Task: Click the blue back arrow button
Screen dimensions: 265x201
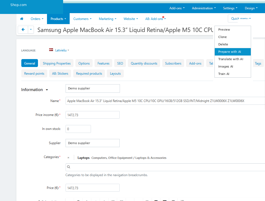Action: point(23,30)
